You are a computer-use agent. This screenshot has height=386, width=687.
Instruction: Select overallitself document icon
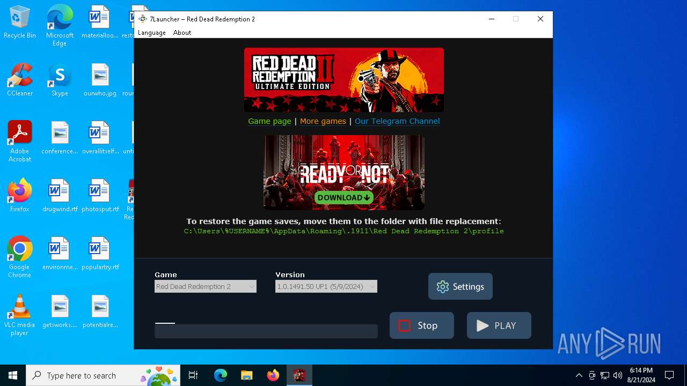(x=100, y=138)
